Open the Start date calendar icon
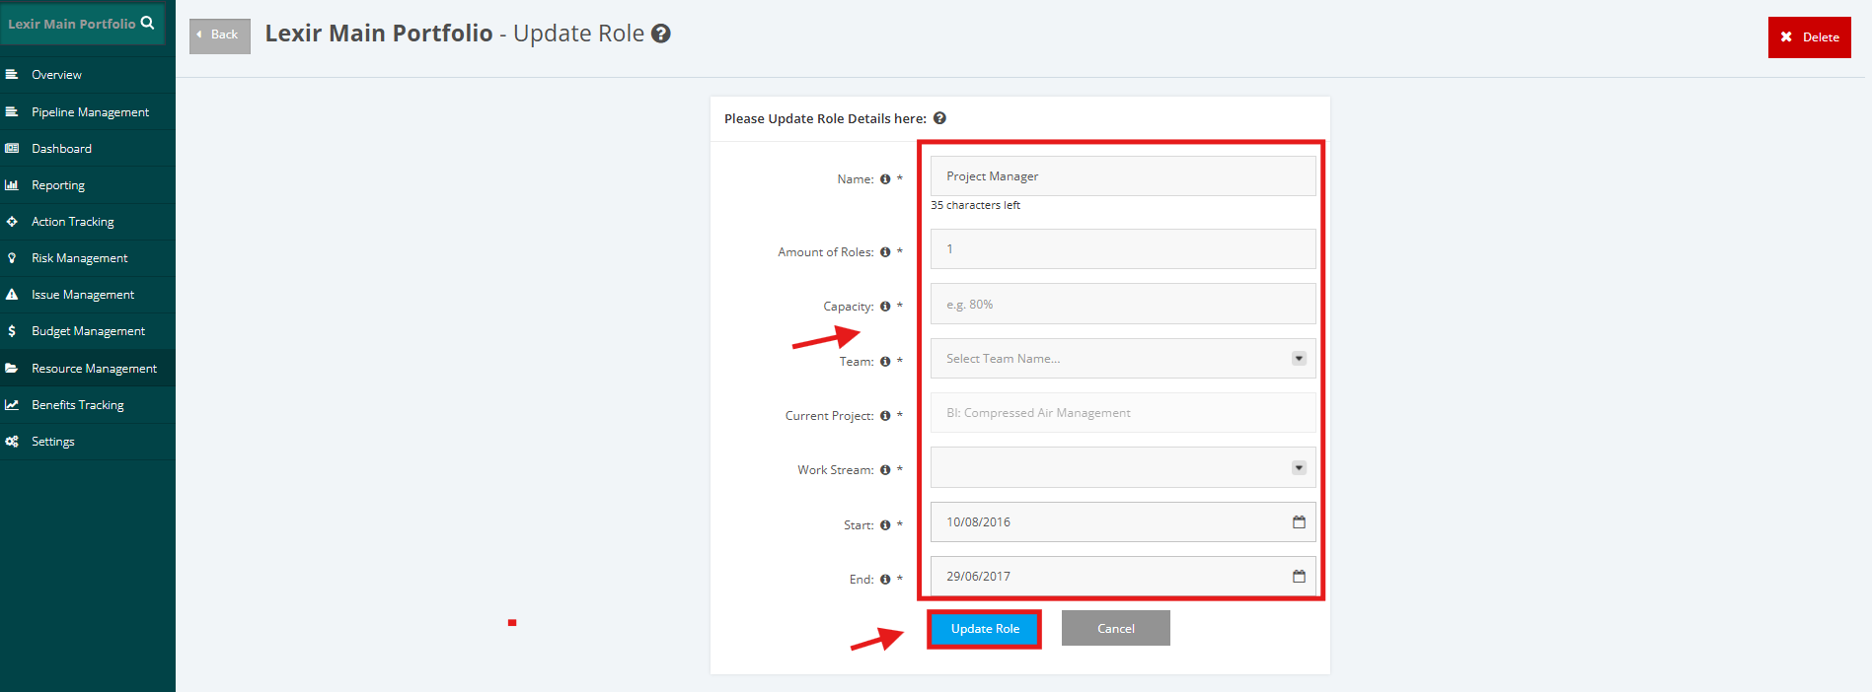Image resolution: width=1872 pixels, height=692 pixels. [x=1299, y=521]
